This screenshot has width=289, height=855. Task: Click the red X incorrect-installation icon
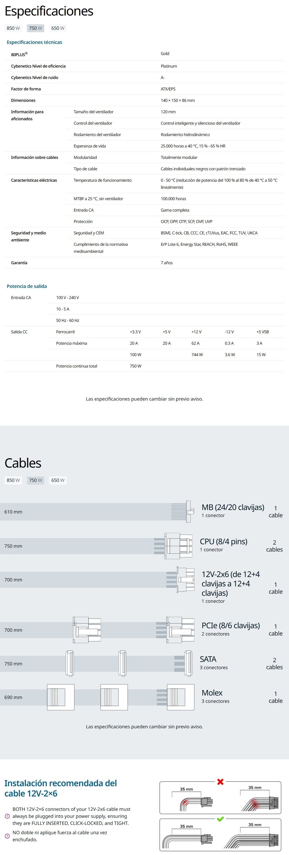[220, 782]
